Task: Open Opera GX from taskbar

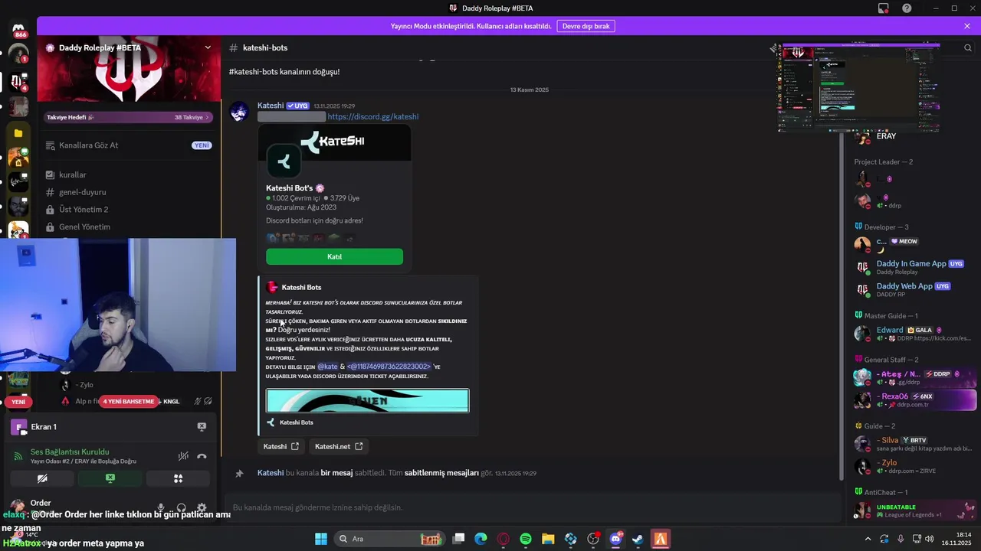Action: [x=504, y=539]
